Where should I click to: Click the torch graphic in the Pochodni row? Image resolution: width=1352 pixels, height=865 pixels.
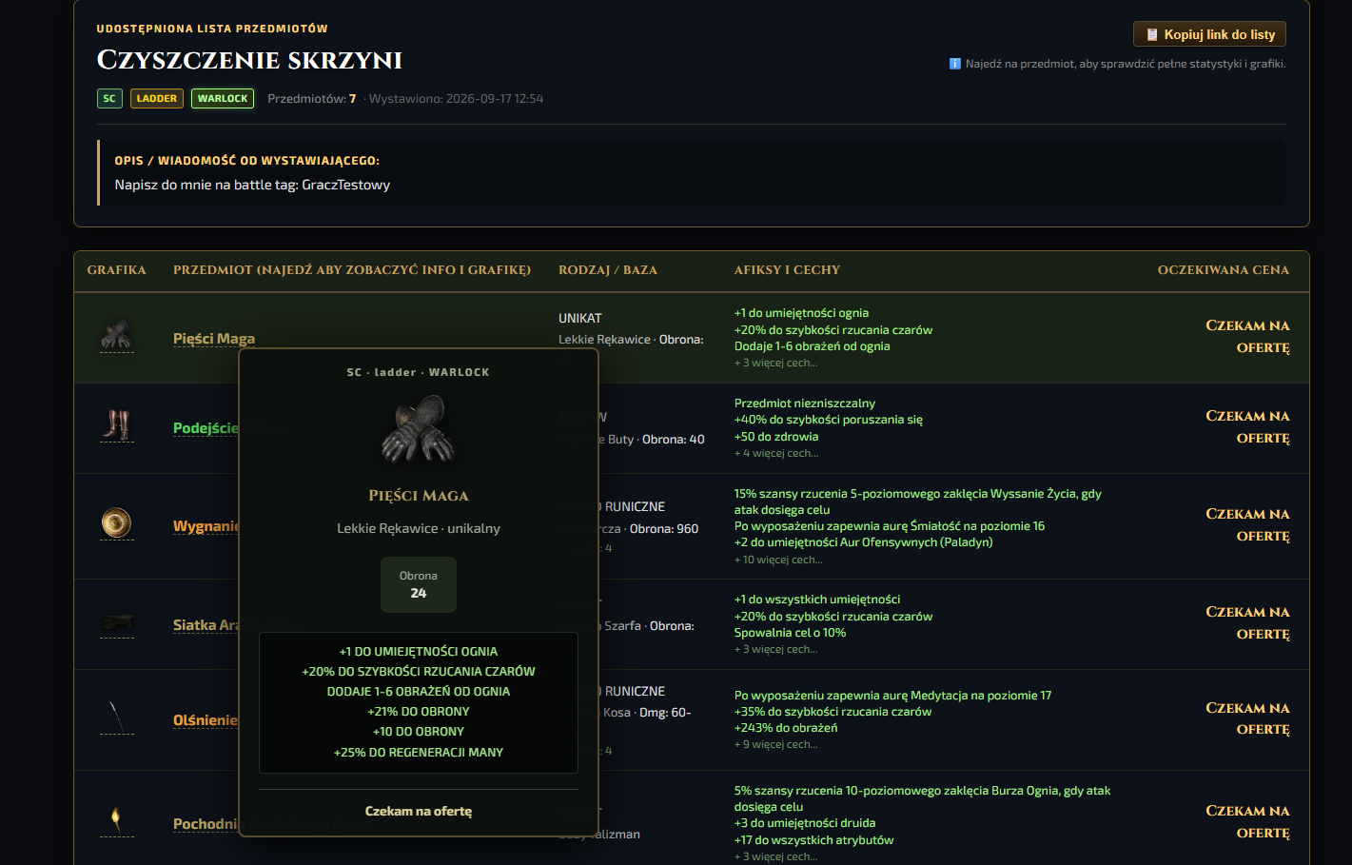point(117,820)
